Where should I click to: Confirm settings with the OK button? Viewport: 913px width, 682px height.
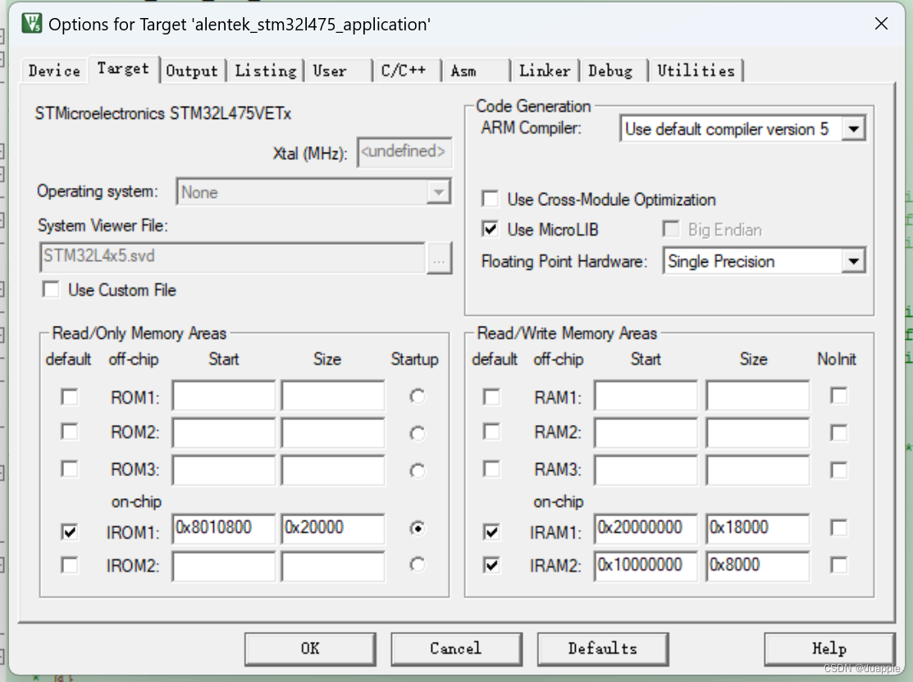pos(310,649)
